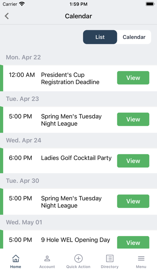This screenshot has width=157, height=279.
Task: Switch to List view toggle
Action: click(x=100, y=37)
